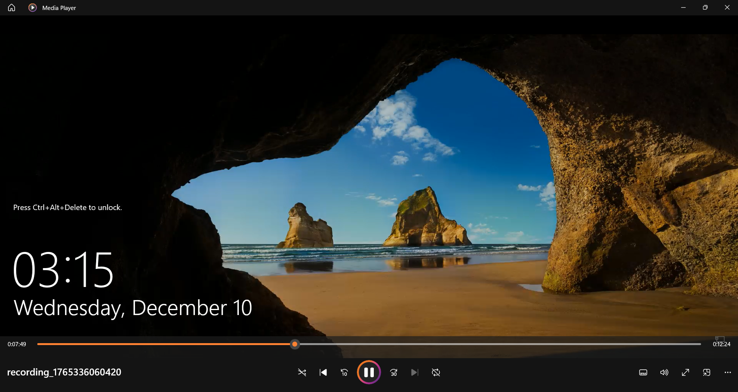Go to the previous track
738x392 pixels.
click(323, 372)
